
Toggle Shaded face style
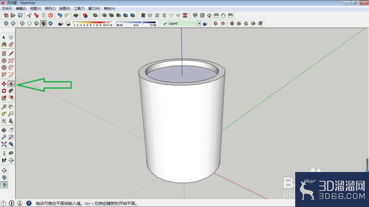(x=36, y=24)
